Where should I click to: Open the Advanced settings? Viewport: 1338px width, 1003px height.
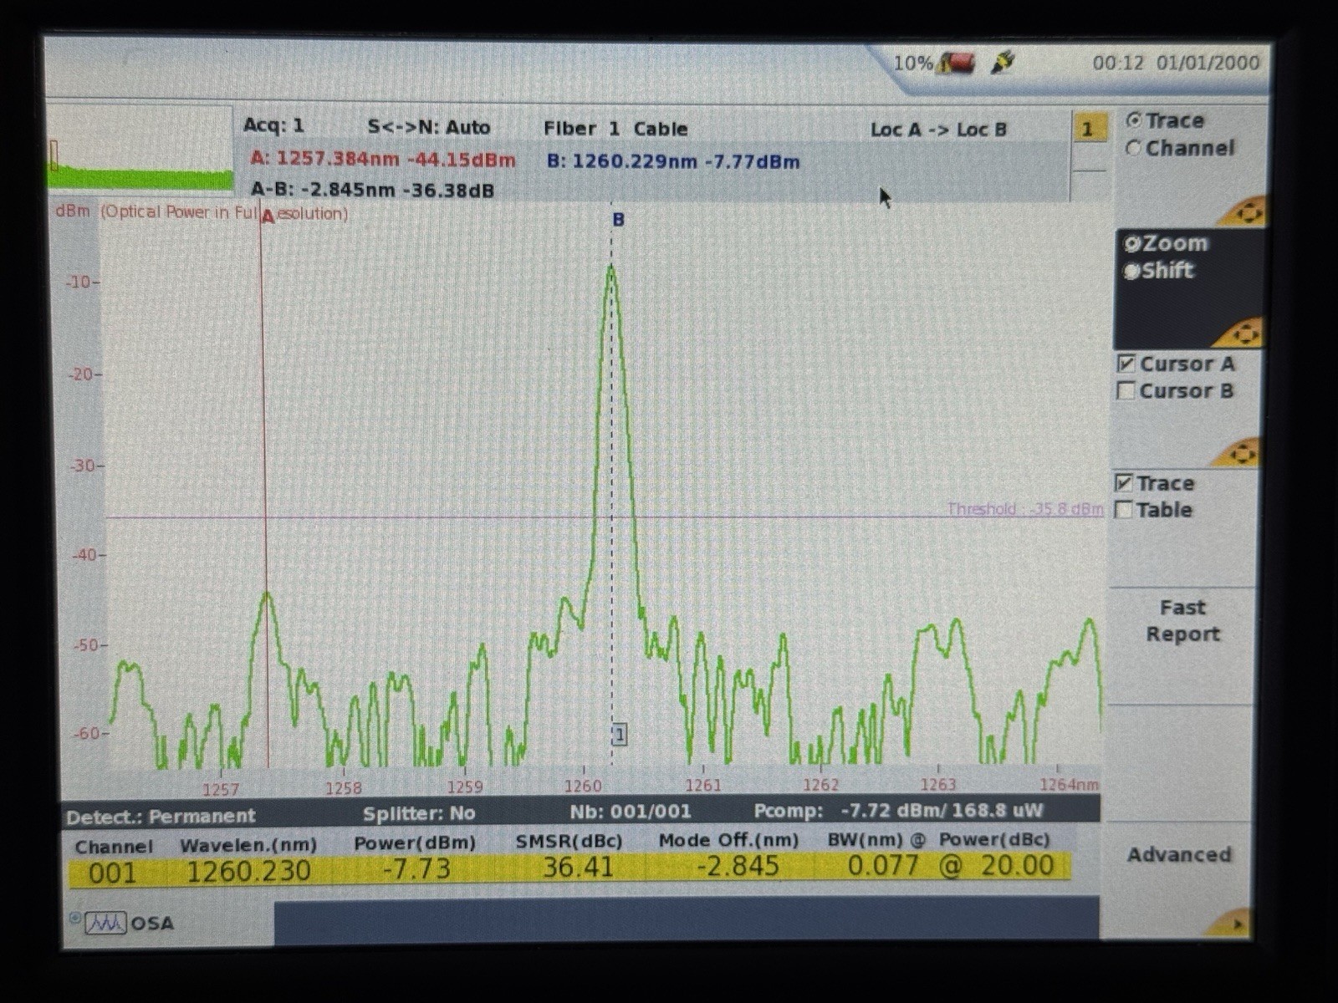pyautogui.click(x=1180, y=855)
